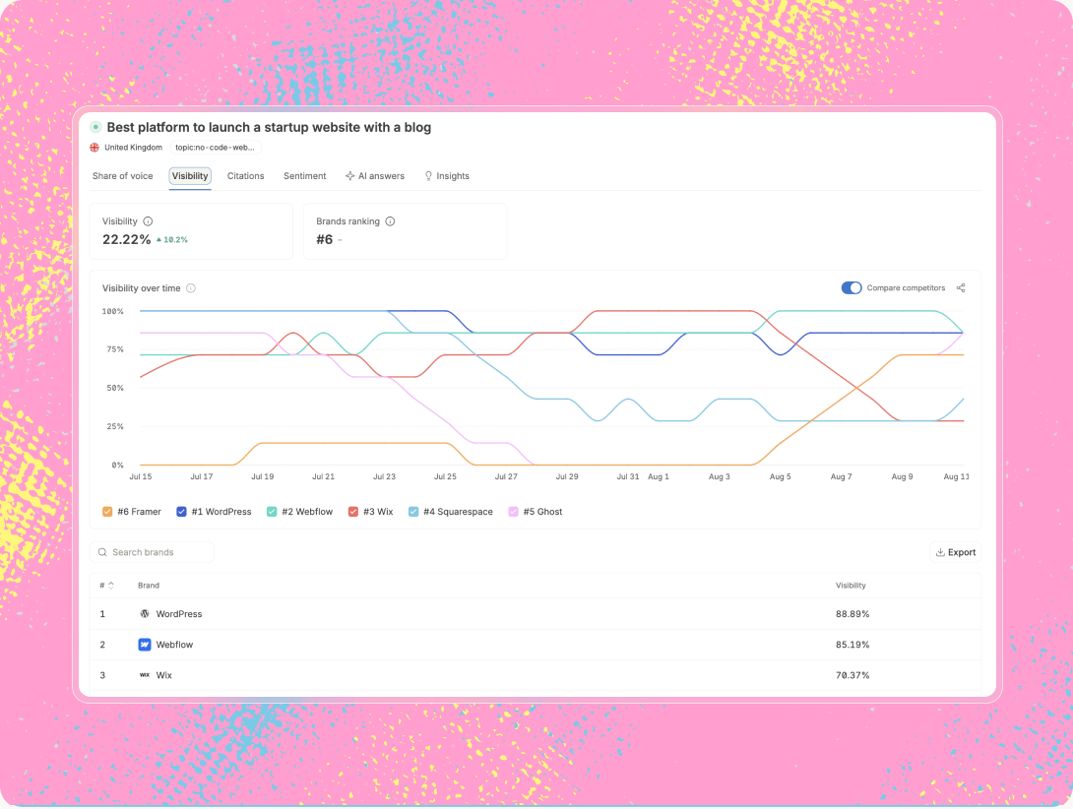Click the 10.2% increase indicator
Viewport: 1073px width, 809px height.
(x=171, y=239)
